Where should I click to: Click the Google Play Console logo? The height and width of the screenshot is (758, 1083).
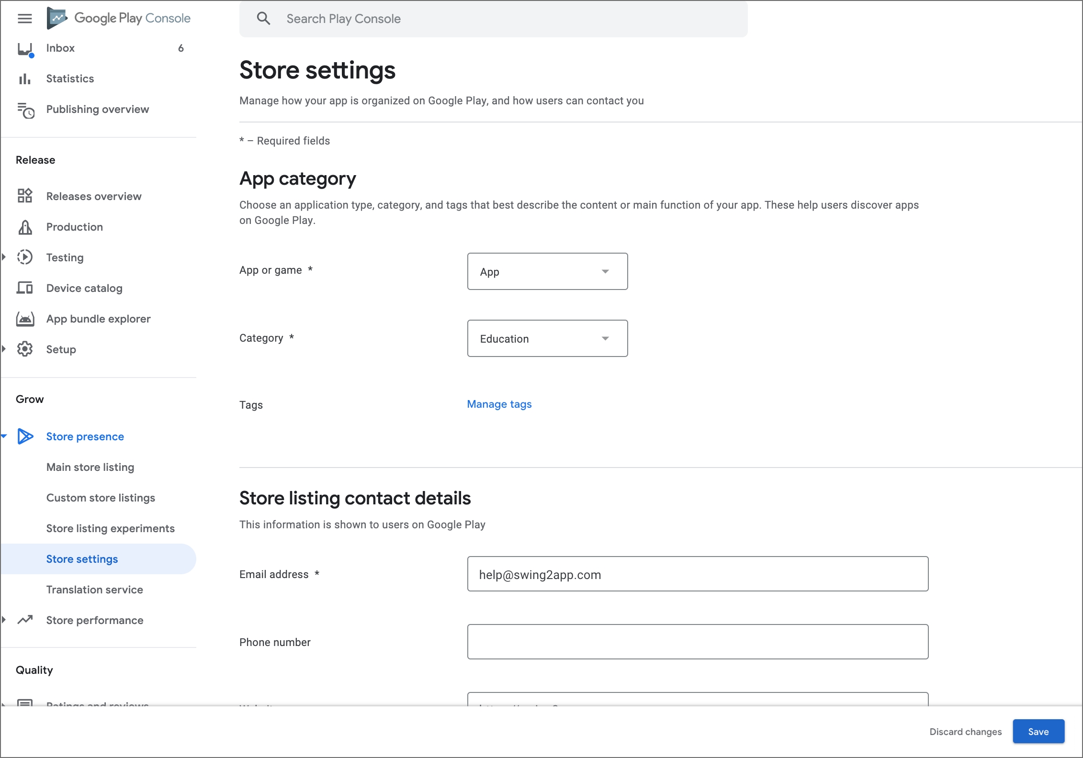tap(119, 18)
